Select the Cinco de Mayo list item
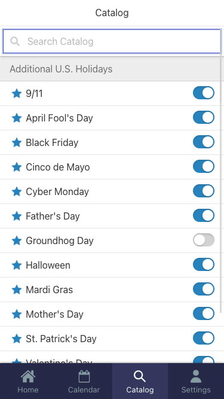The width and height of the screenshot is (224, 399). (x=111, y=167)
